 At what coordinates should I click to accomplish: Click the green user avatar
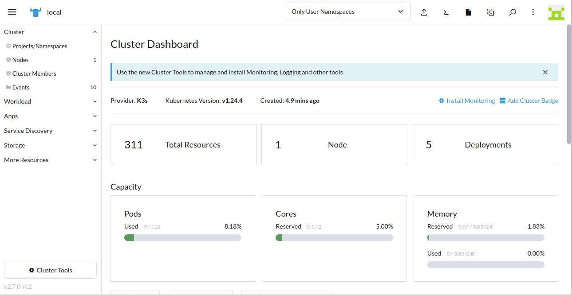(x=556, y=12)
